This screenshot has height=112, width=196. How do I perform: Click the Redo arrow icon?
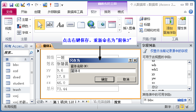(x=37, y=5)
